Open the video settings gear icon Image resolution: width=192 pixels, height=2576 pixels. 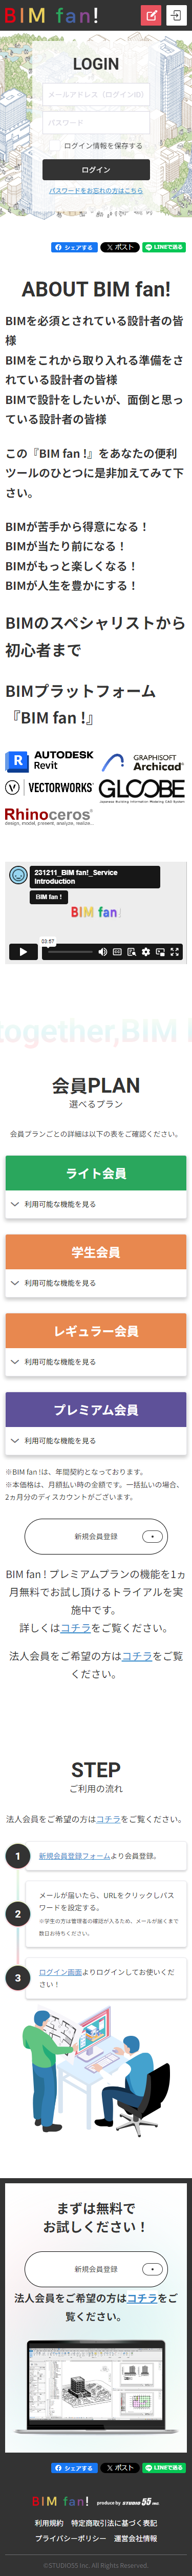pyautogui.click(x=146, y=952)
